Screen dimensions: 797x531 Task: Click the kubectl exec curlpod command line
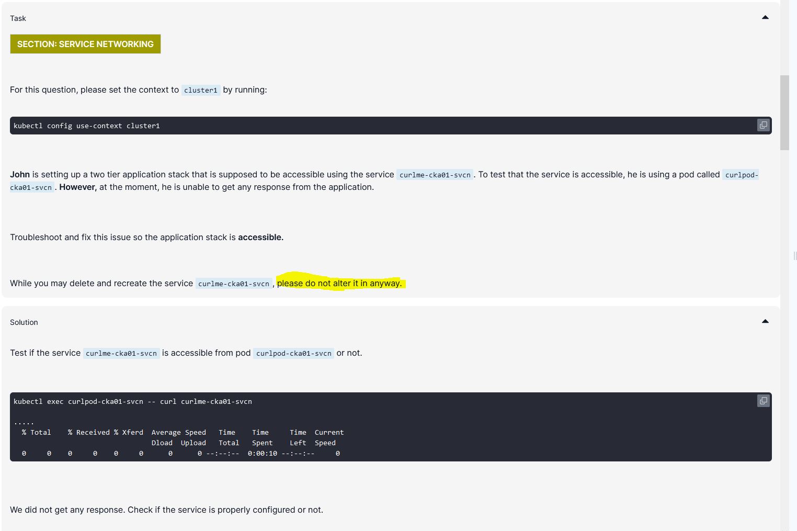click(x=133, y=402)
